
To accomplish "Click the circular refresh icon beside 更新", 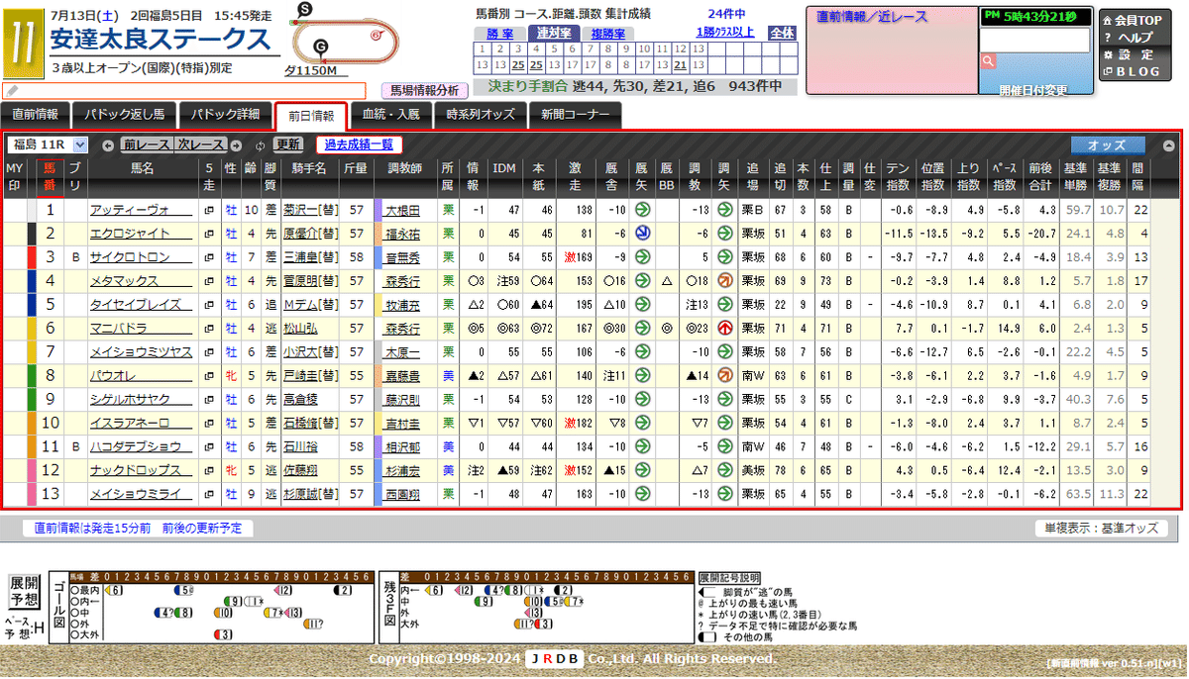I will coord(259,143).
